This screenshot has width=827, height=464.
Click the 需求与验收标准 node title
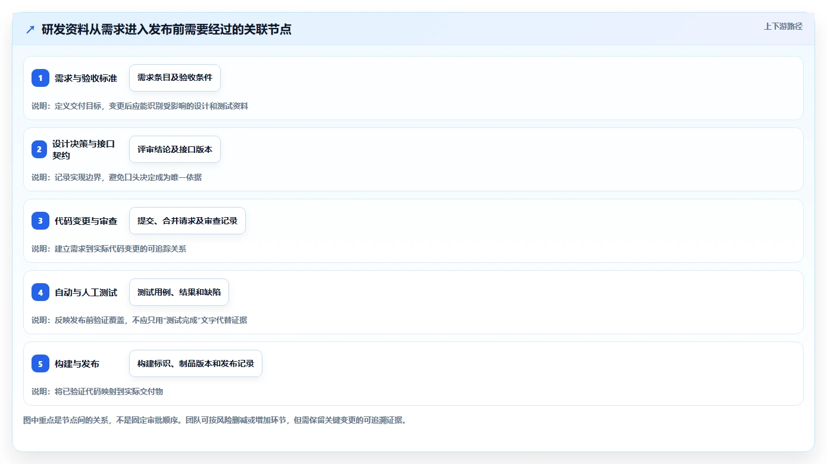[86, 78]
